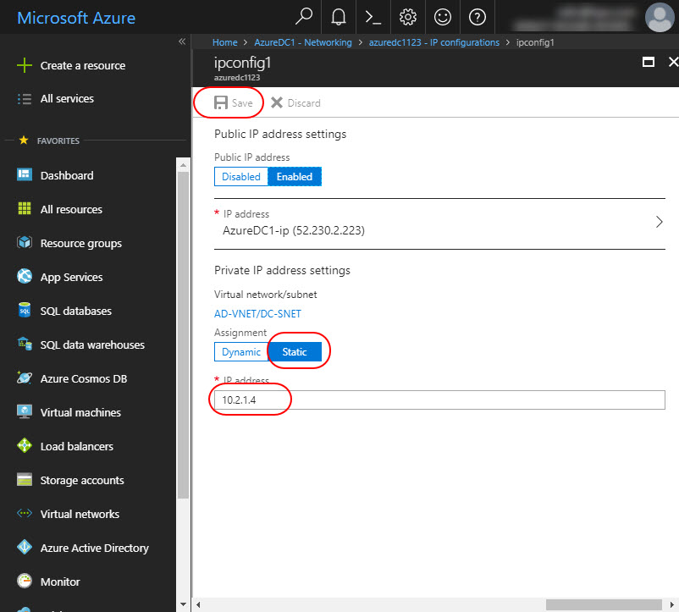Click the App Services globe icon
Image resolution: width=679 pixels, height=612 pixels.
[x=25, y=276]
